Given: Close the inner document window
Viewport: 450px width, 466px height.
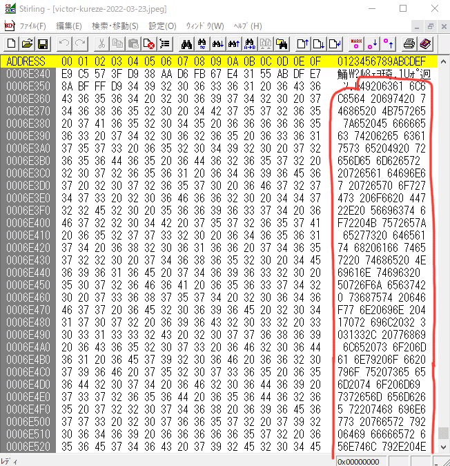Looking at the screenshot, I should pos(444,27).
